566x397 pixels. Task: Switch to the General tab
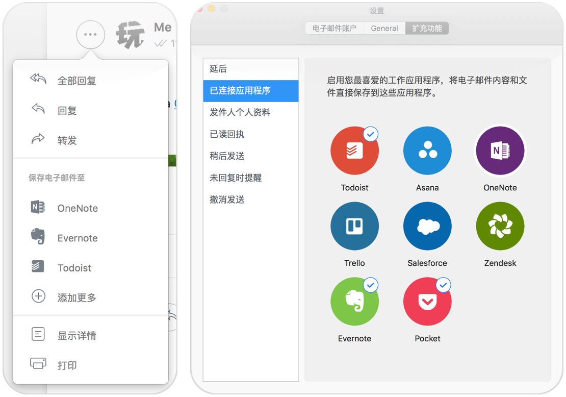click(x=384, y=28)
